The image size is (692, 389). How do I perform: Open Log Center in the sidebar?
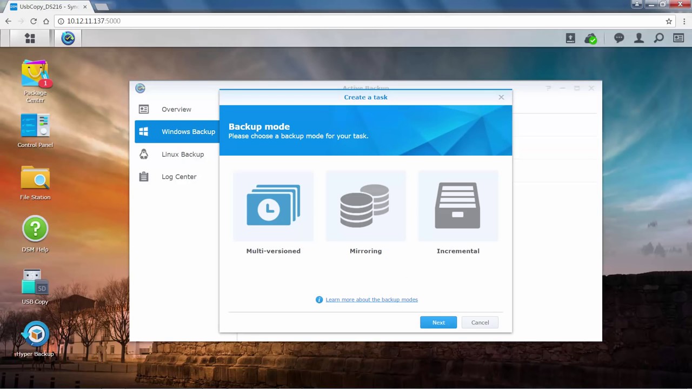click(x=177, y=177)
